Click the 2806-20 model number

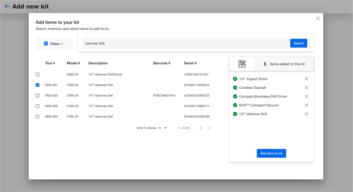point(72,74)
